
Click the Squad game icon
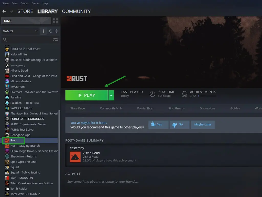pos(7,167)
